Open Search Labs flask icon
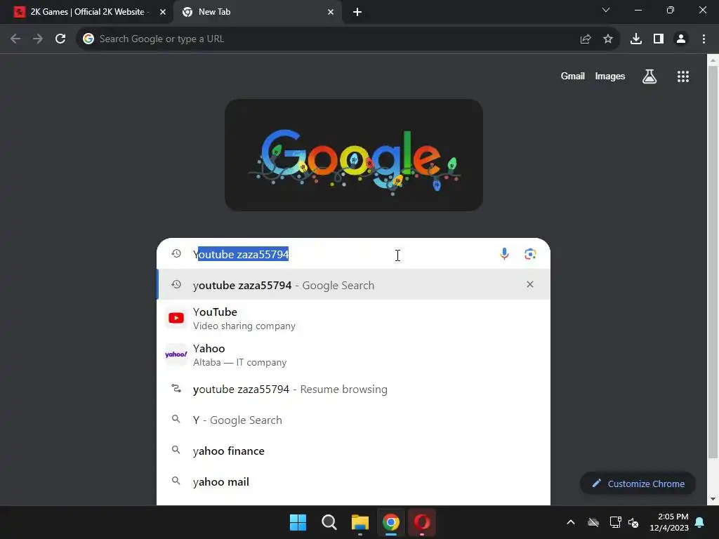Image resolution: width=719 pixels, height=539 pixels. [649, 76]
